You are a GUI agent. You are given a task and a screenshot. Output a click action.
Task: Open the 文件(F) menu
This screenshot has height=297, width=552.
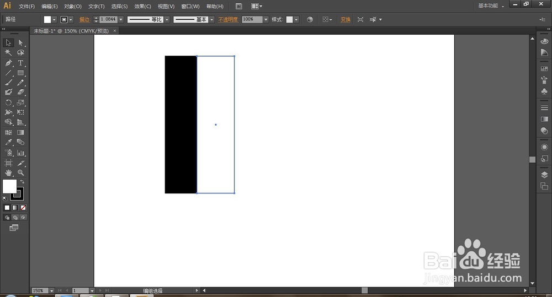point(26,6)
